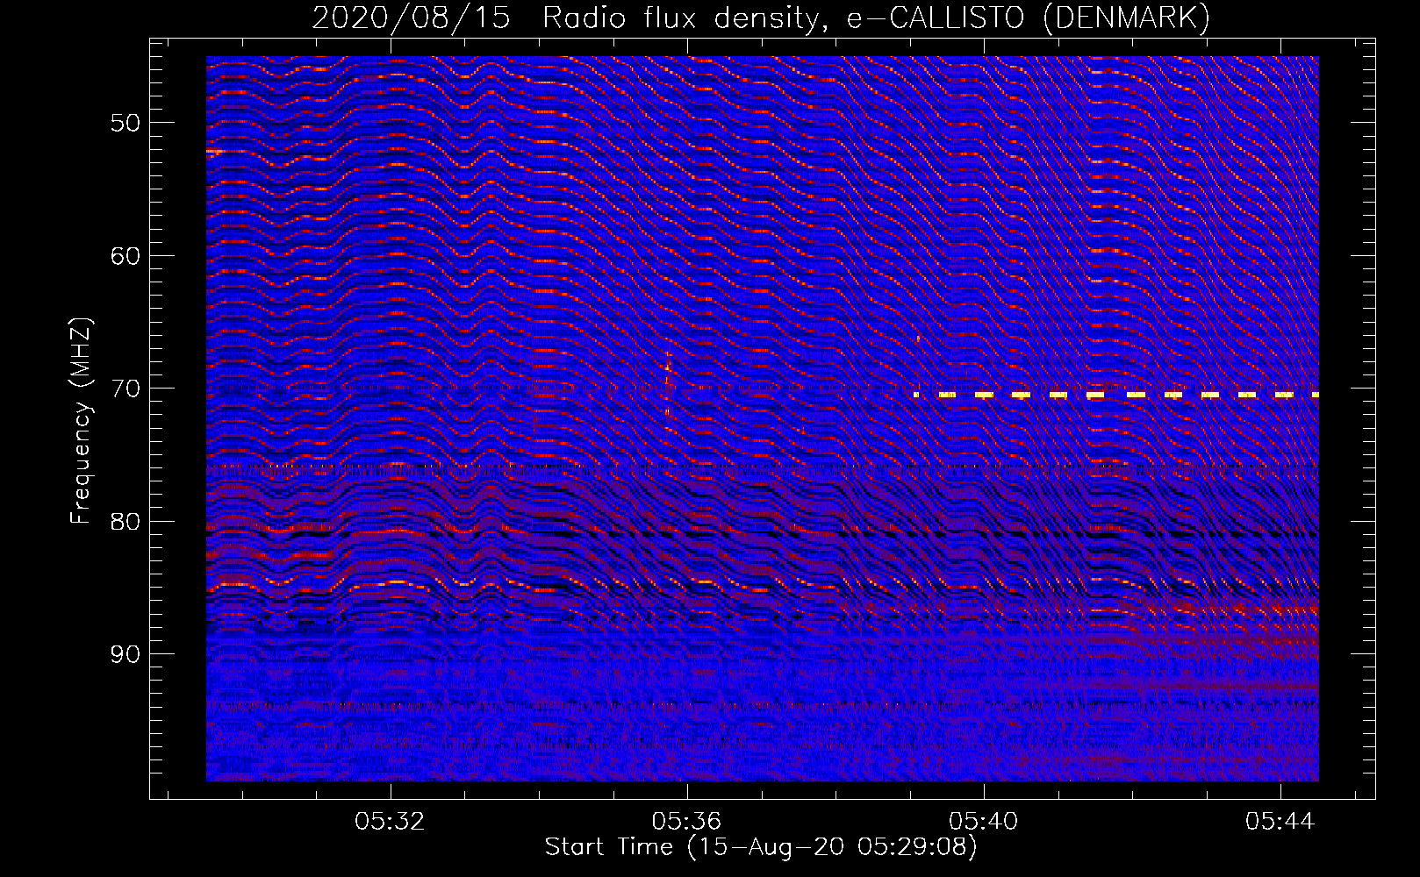Click the 70 MHz frequency tick label
1420x877 pixels.
pos(125,389)
